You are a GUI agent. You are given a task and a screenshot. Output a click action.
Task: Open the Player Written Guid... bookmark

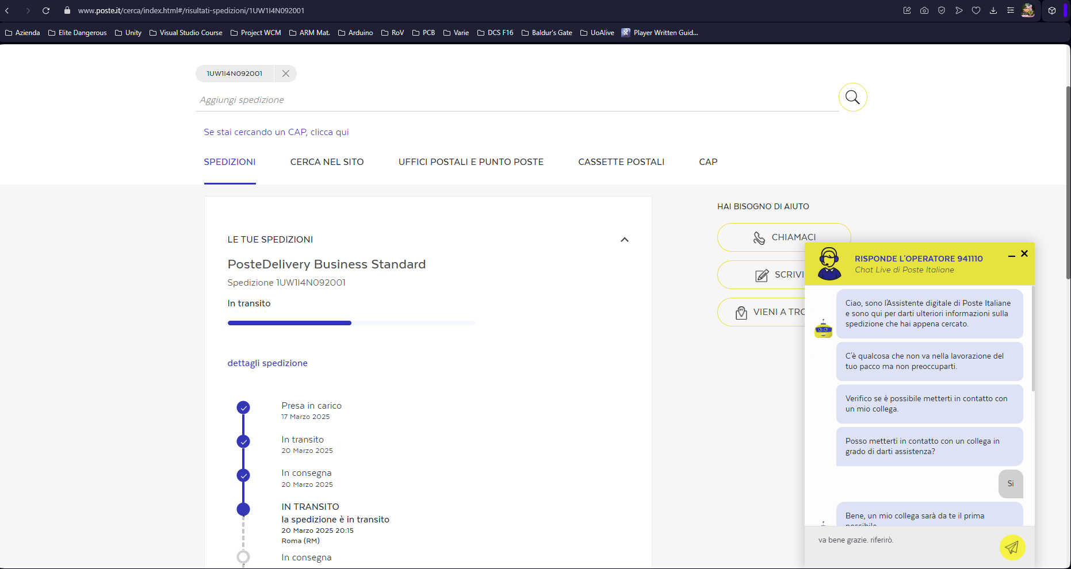(660, 33)
